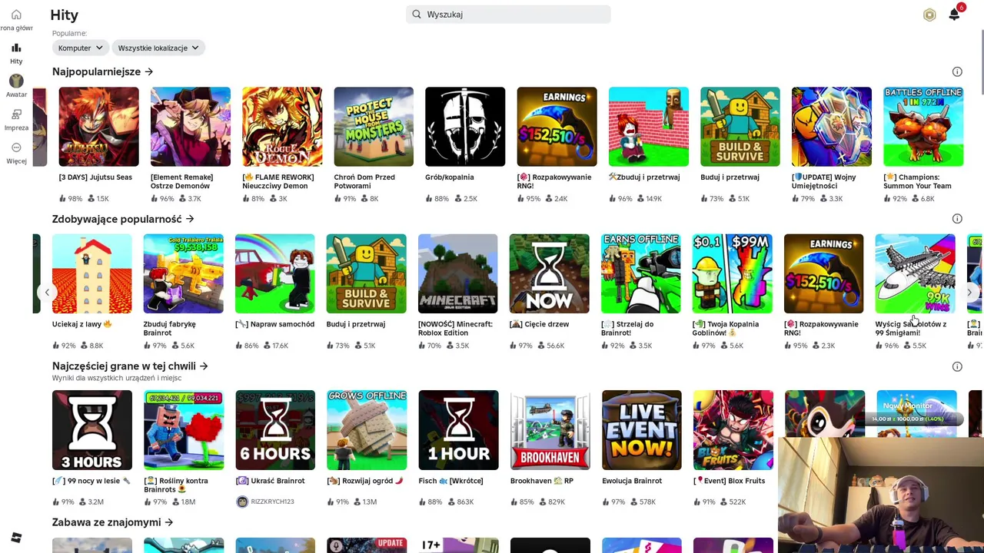Viewport: 984px width, 553px height.
Task: Open Najczęściej grane w tej chwili link
Action: point(130,366)
